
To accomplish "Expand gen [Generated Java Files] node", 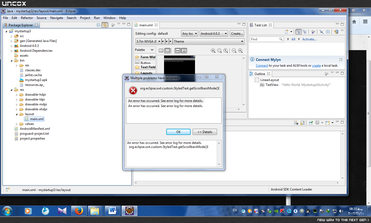I will tap(12, 41).
